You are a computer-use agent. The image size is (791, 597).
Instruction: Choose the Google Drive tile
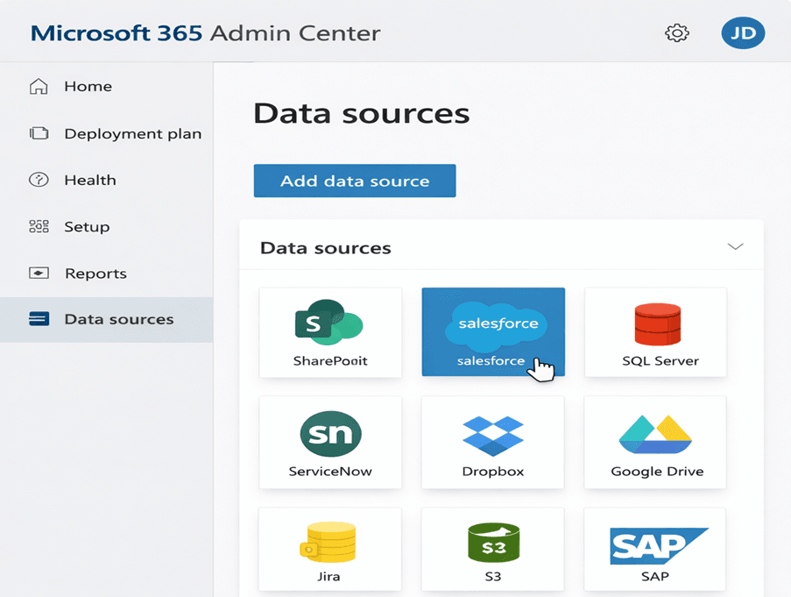tap(655, 442)
